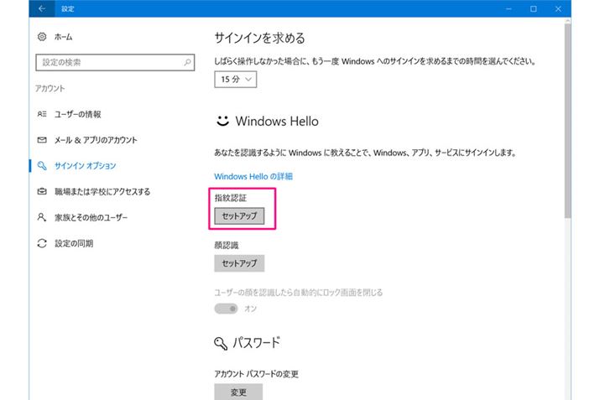Open メール & アプリのアカウント page
This screenshot has width=600, height=400.
pos(96,140)
